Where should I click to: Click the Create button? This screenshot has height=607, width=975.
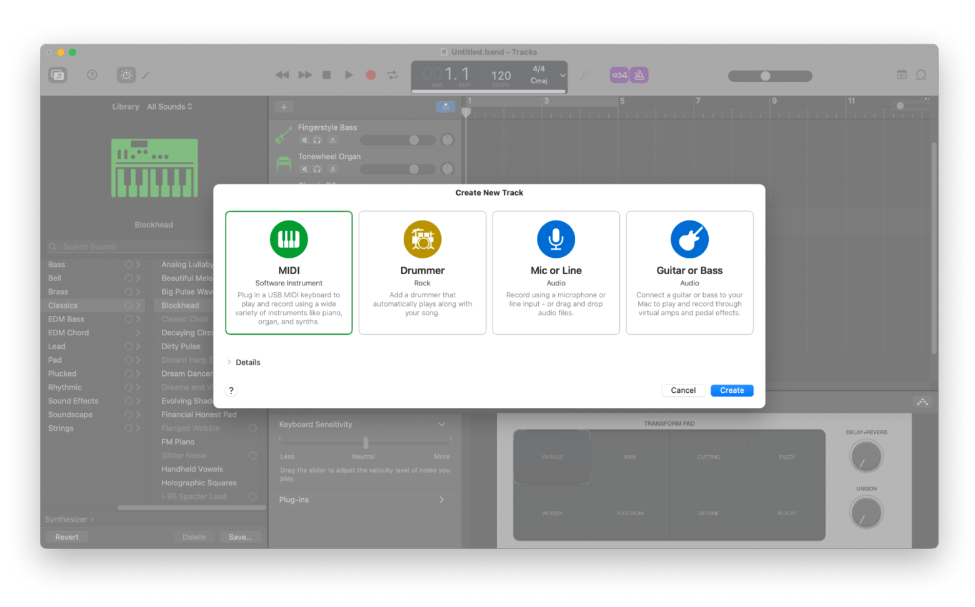[732, 390]
